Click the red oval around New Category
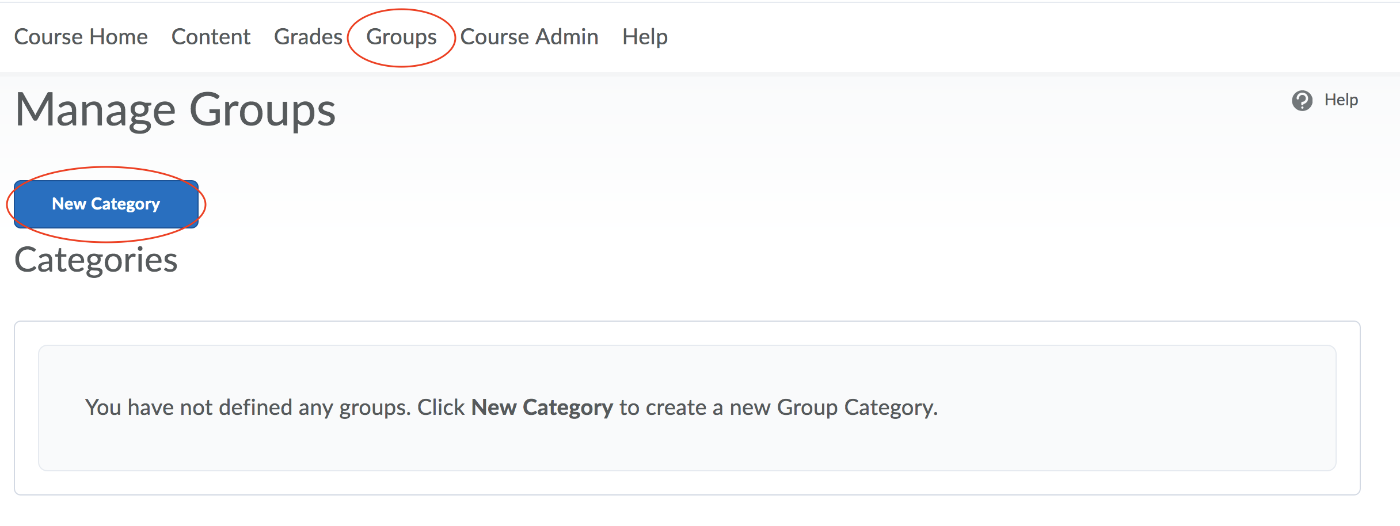The height and width of the screenshot is (526, 1400). click(106, 169)
